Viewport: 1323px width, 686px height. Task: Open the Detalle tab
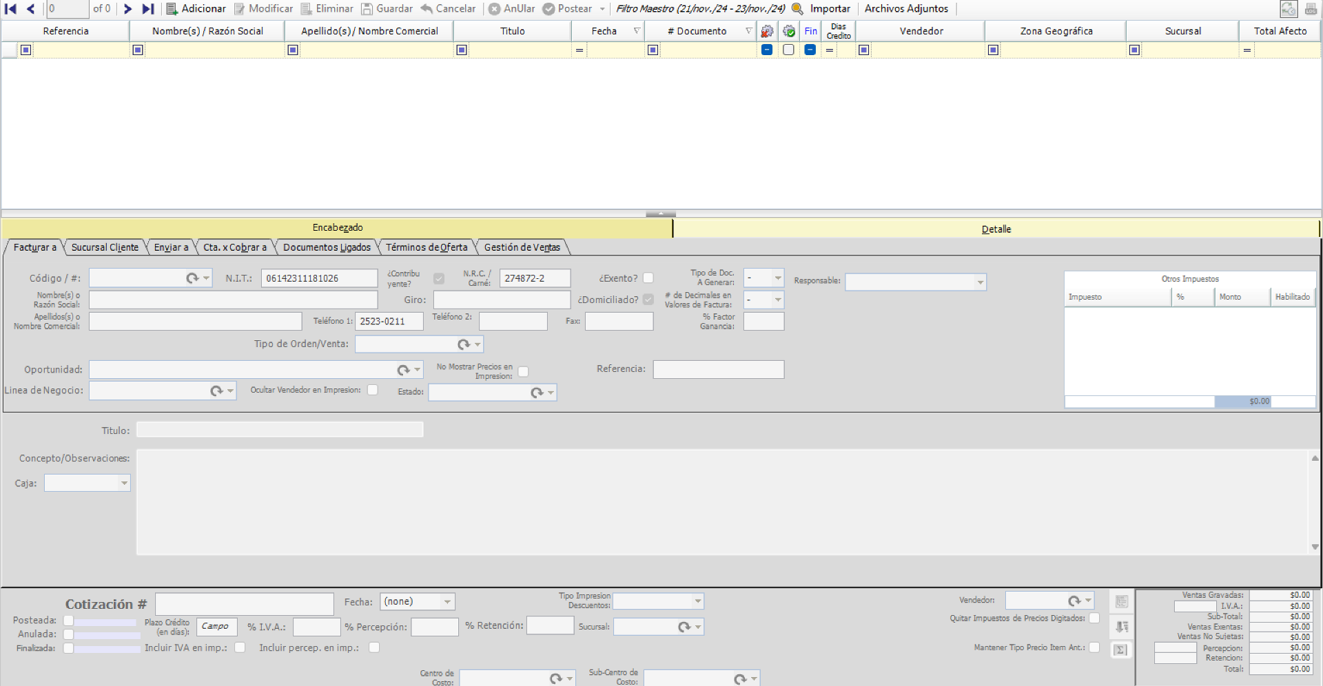point(996,229)
